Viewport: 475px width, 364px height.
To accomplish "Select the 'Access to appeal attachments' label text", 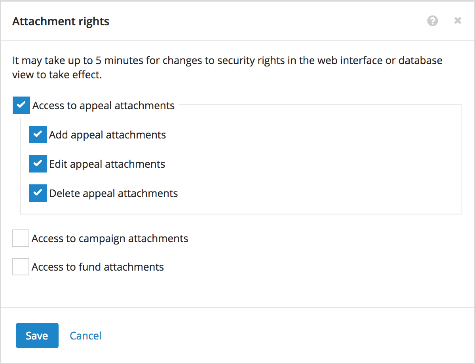I will [103, 106].
